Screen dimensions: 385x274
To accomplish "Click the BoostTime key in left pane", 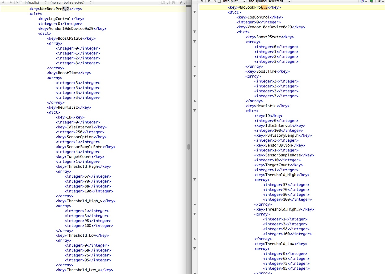I will click(x=69, y=73).
